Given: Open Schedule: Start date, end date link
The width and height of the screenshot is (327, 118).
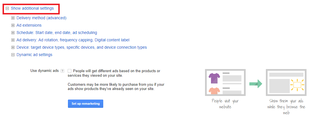Looking at the screenshot, I should tap(57, 33).
